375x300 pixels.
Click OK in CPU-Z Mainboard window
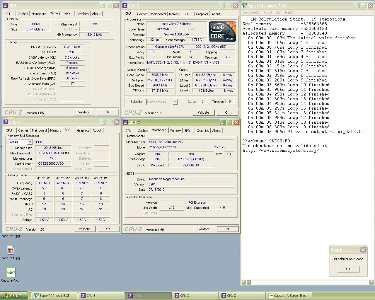[x=228, y=229]
